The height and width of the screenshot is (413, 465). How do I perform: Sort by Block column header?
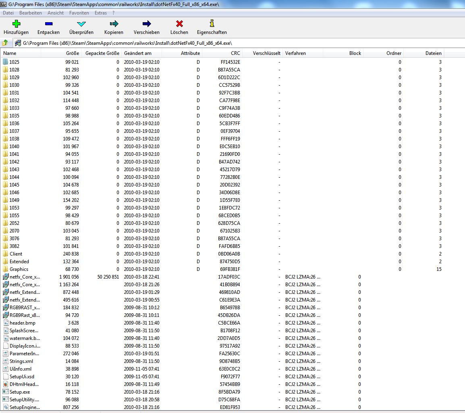coord(343,53)
